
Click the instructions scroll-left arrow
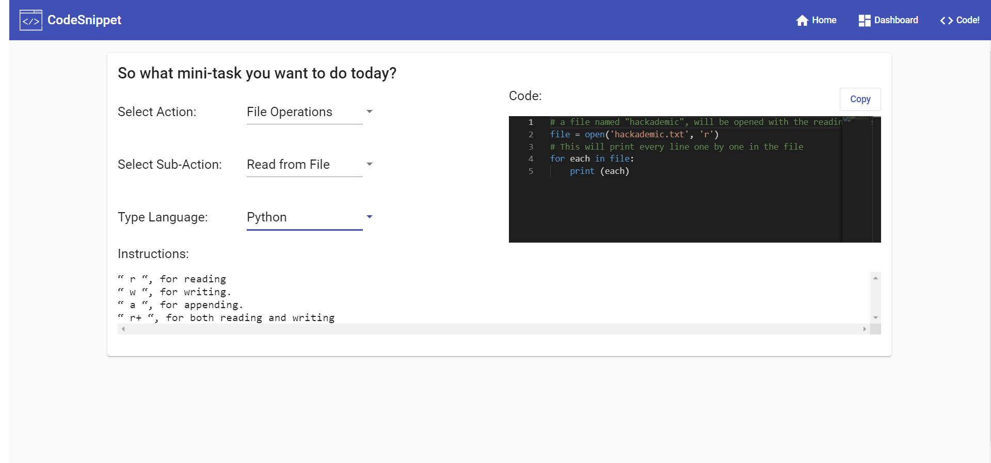(123, 329)
